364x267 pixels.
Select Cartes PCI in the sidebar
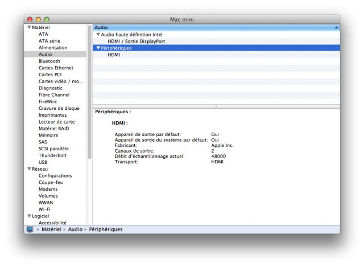click(x=50, y=75)
